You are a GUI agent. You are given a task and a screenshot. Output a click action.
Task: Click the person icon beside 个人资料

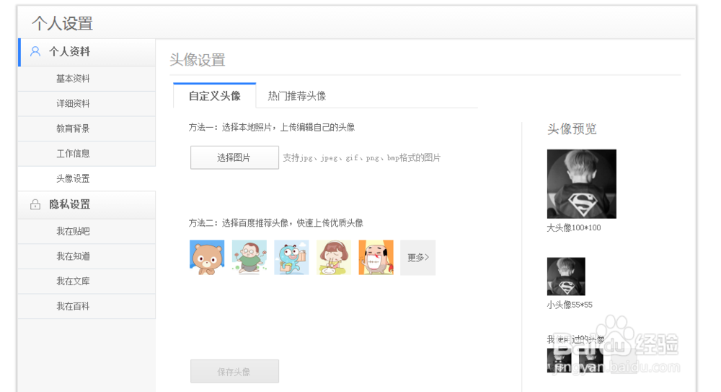pos(35,51)
